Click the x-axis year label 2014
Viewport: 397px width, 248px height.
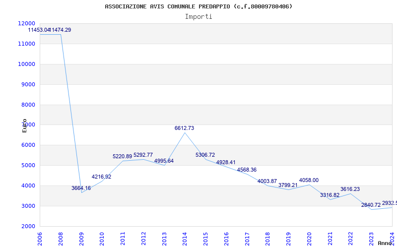tap(185, 239)
